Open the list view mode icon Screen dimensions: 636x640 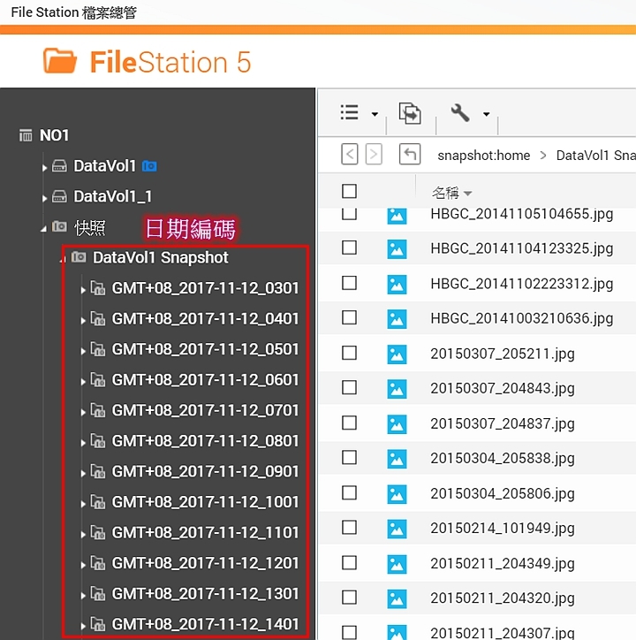pyautogui.click(x=350, y=112)
